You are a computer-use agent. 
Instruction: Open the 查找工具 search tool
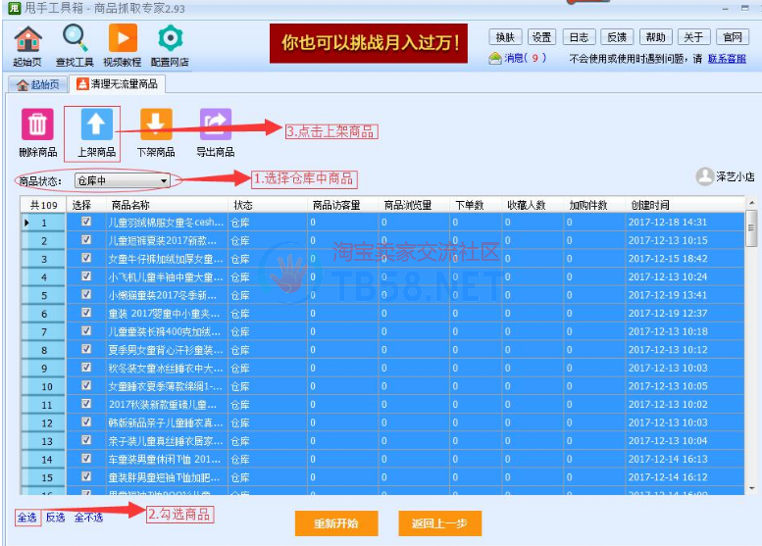point(75,40)
